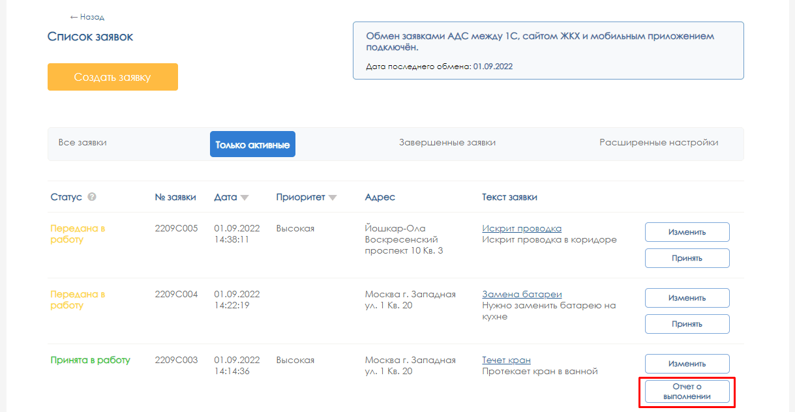Select the Только активные tab

point(252,144)
